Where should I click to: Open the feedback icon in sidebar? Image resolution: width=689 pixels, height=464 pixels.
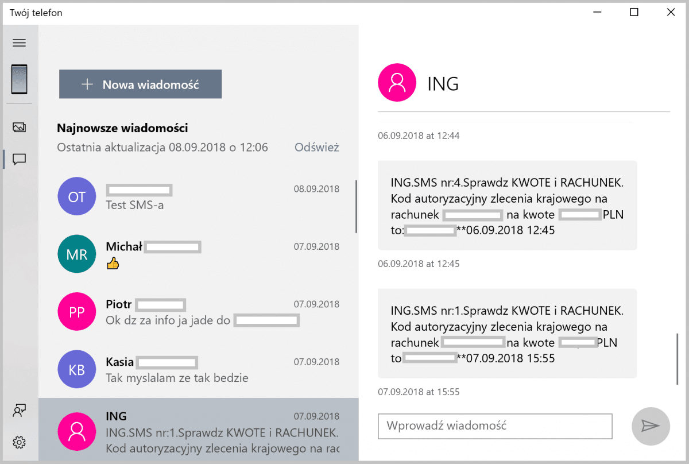click(x=20, y=411)
